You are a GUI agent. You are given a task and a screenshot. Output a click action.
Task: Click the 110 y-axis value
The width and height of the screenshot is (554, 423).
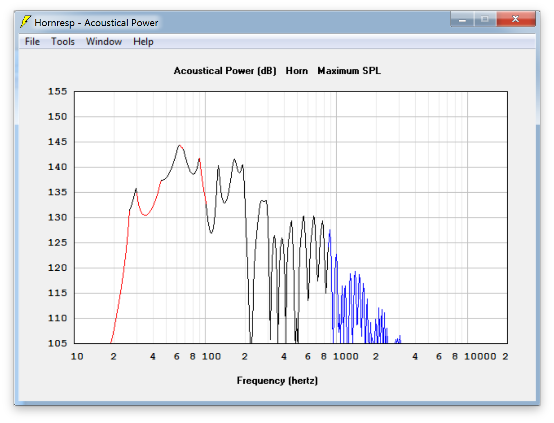tap(57, 318)
